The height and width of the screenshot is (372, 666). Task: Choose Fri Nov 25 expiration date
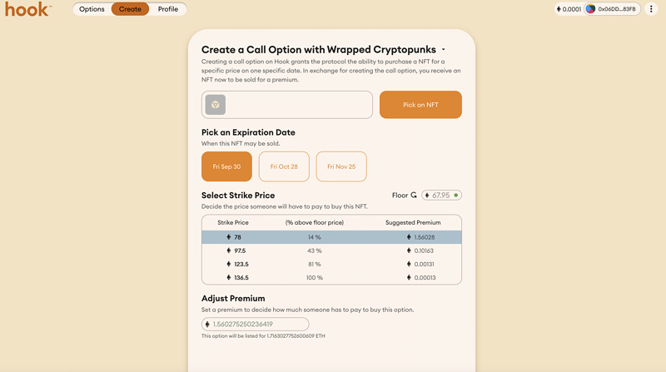tap(341, 166)
